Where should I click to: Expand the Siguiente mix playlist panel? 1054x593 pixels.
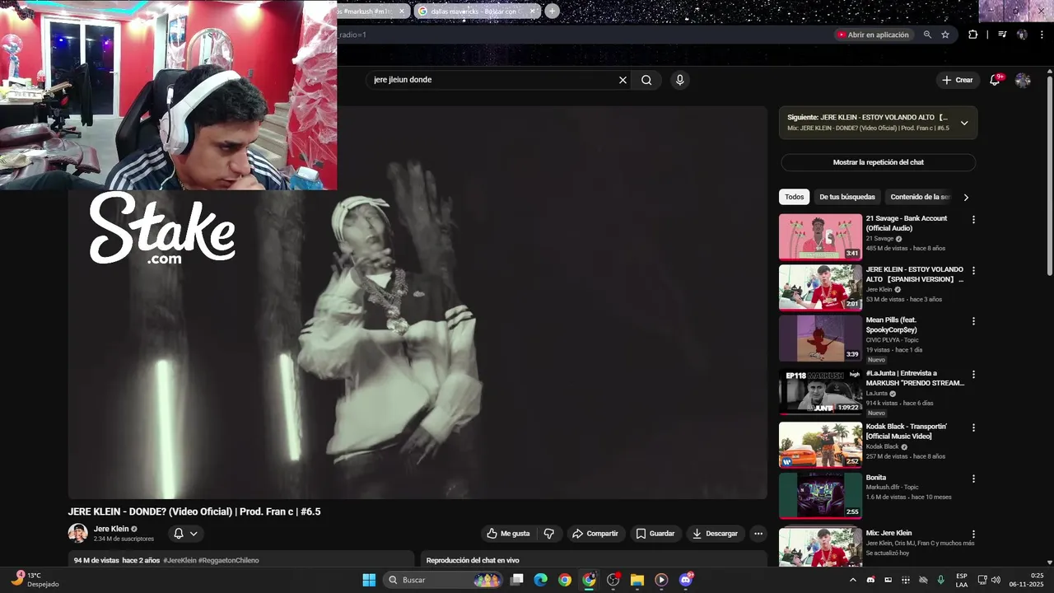(x=964, y=124)
